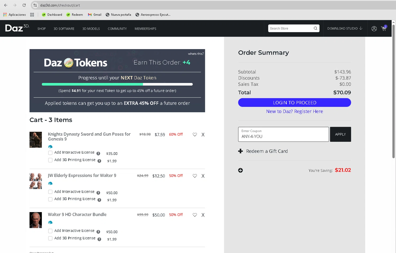Open Knights Dynasty Sword and Gun Poses link
Screen dimensions: 396x253
point(89,137)
